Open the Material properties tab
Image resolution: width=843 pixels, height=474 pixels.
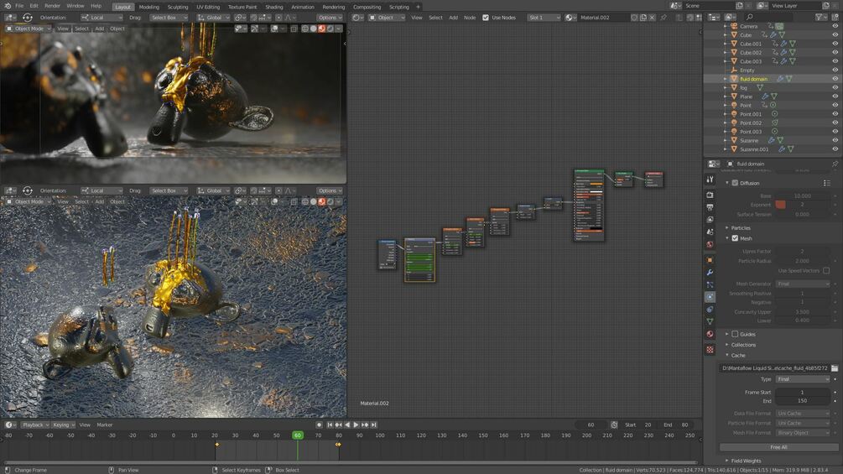coord(710,334)
